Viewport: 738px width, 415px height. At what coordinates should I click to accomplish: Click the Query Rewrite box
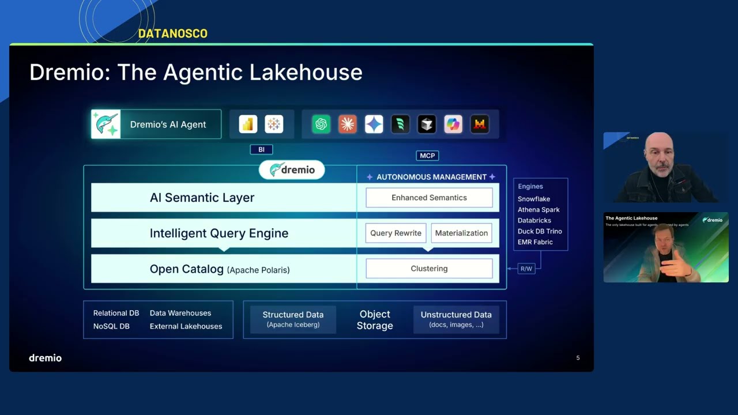point(396,233)
